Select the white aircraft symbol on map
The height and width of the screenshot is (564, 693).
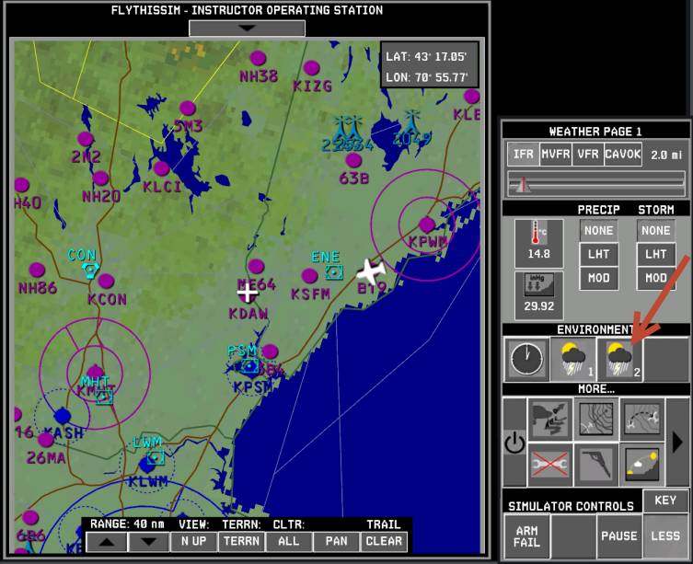(370, 271)
